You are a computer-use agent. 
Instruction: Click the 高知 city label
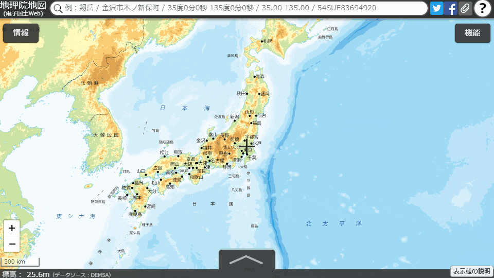pos(170,187)
